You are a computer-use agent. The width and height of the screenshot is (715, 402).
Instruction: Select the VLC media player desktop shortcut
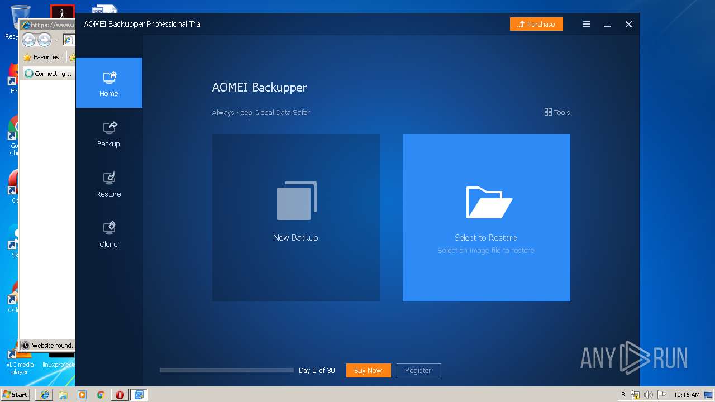point(20,362)
